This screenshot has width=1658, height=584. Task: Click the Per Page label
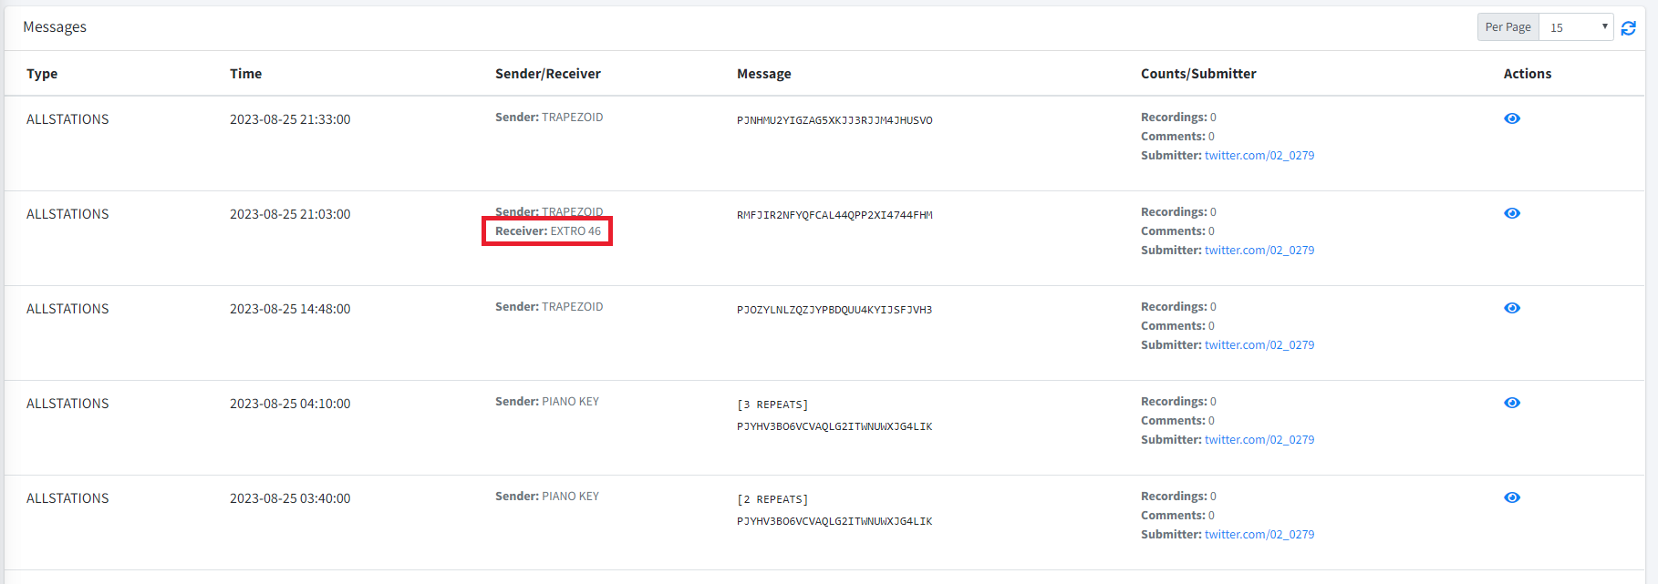pos(1508,27)
